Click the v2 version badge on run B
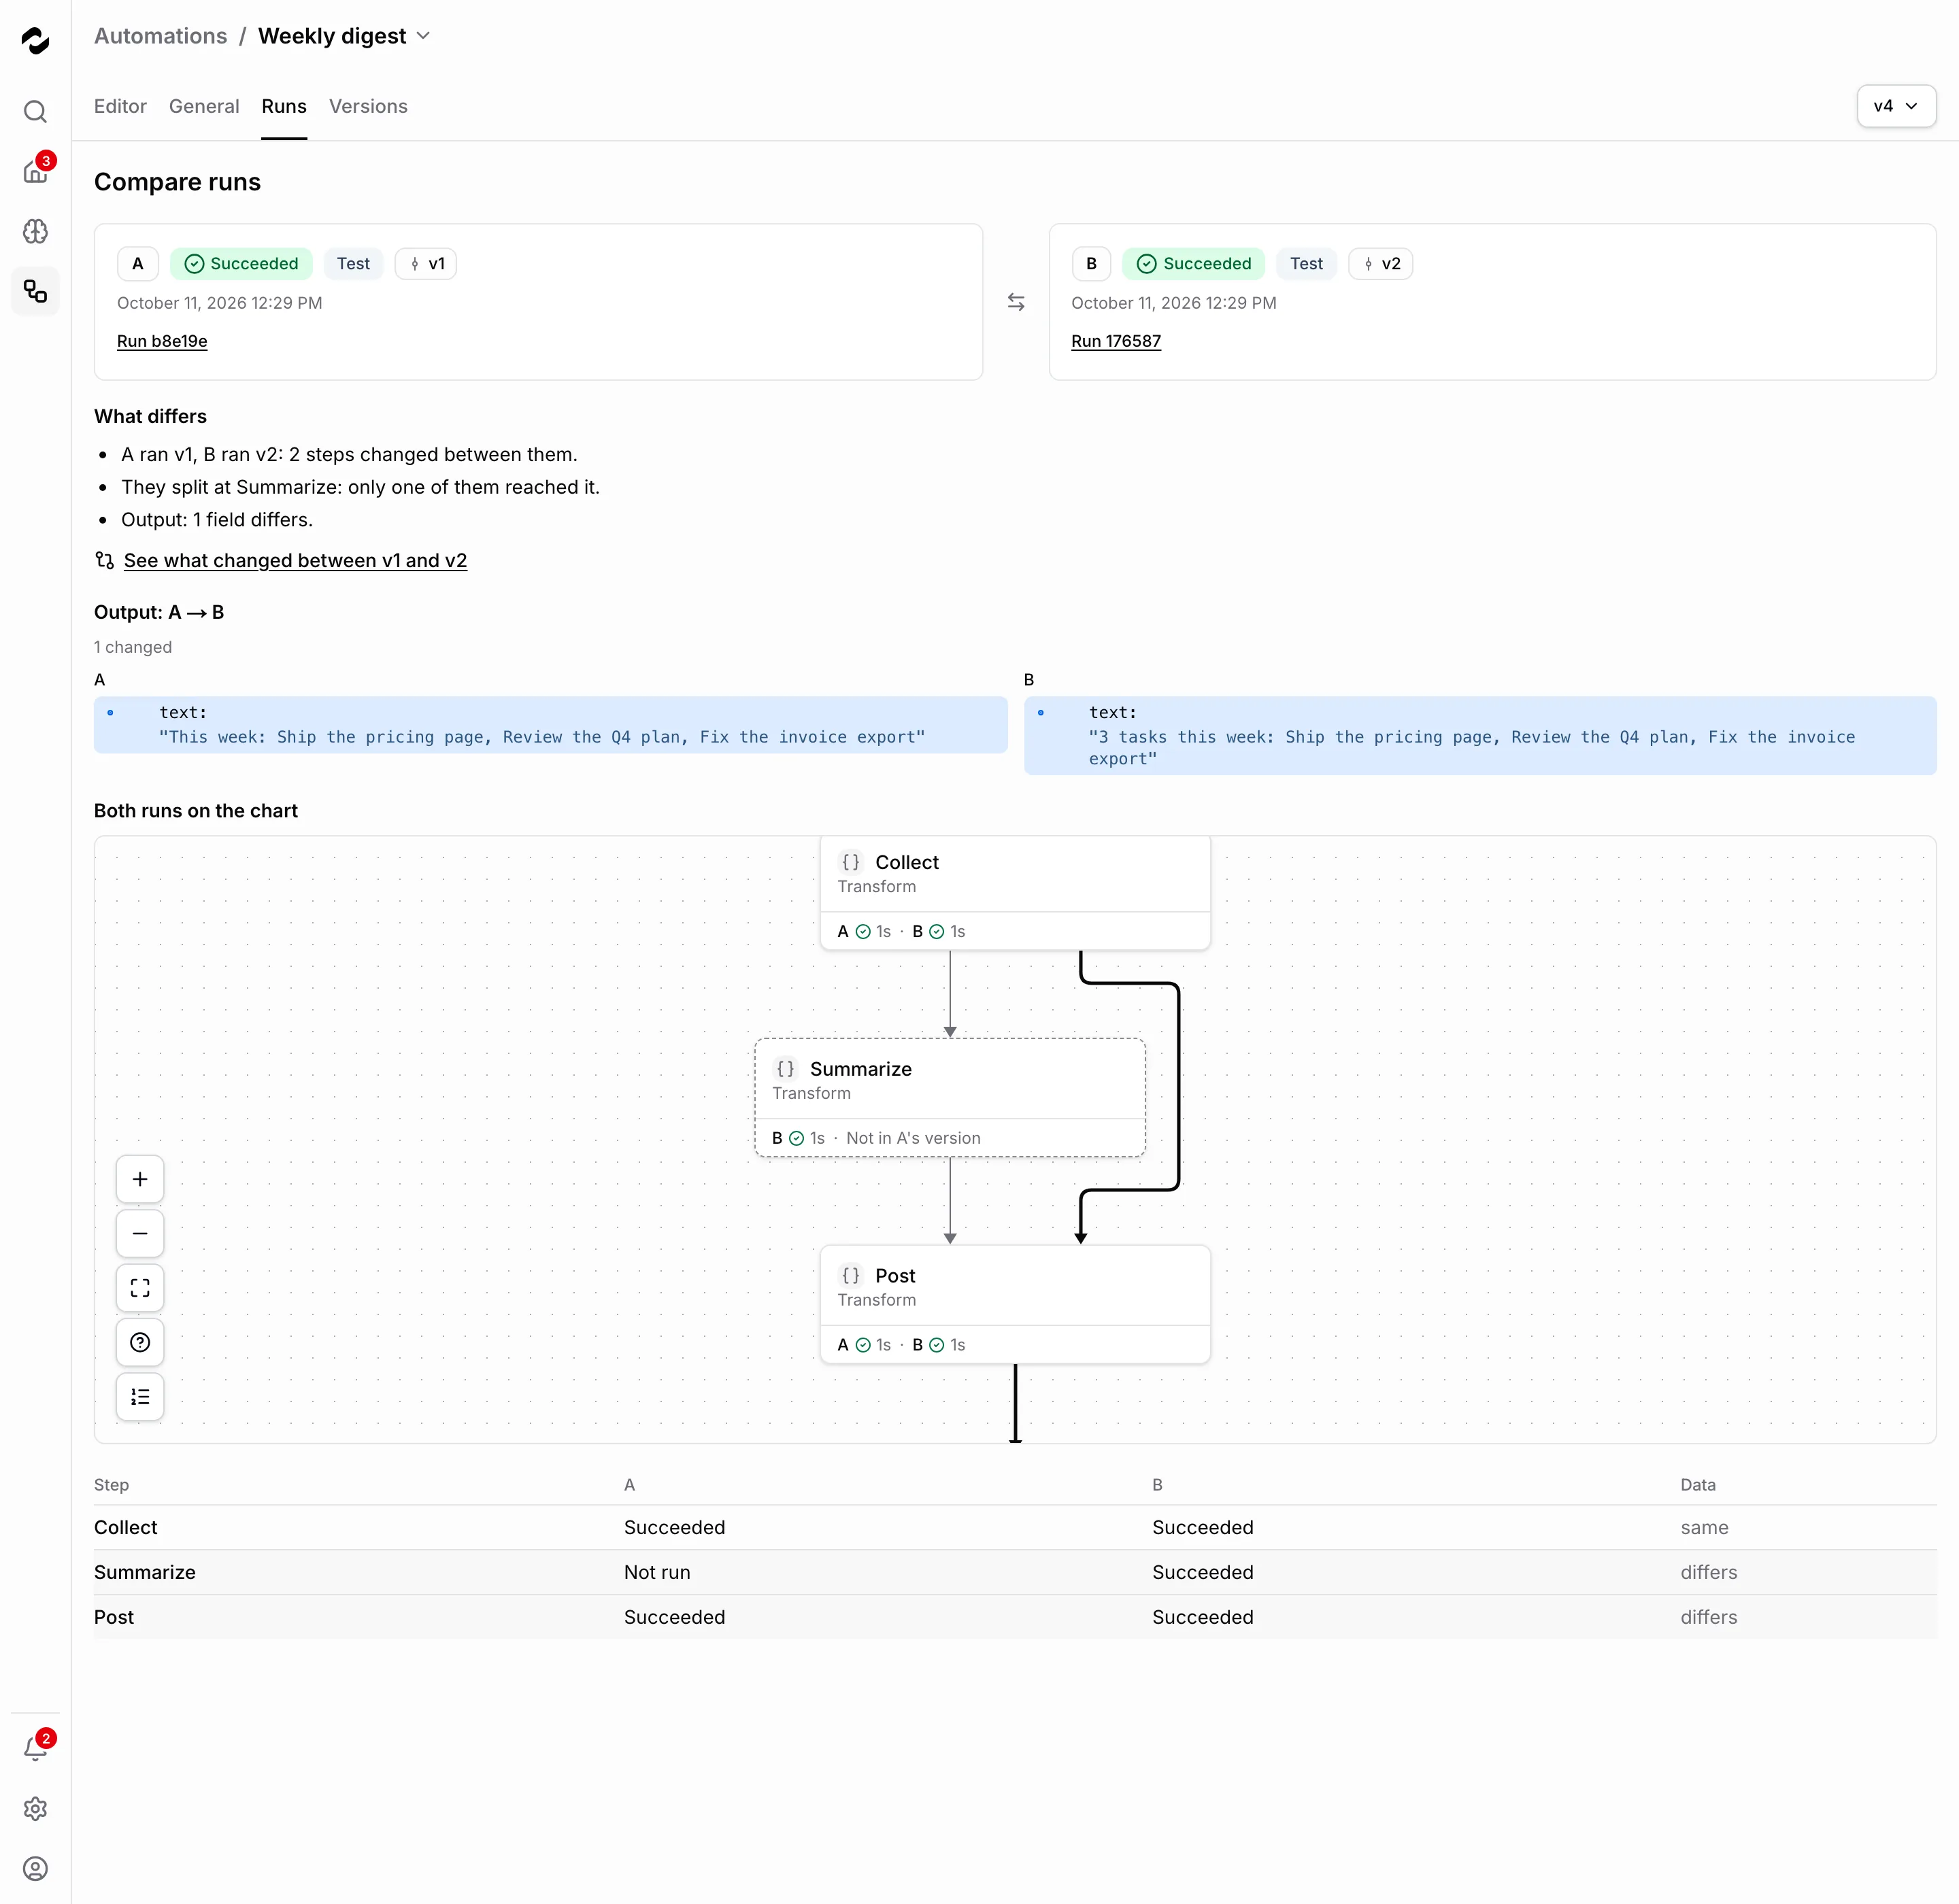Screen dimensions: 1959x1904 pyautogui.click(x=1379, y=264)
